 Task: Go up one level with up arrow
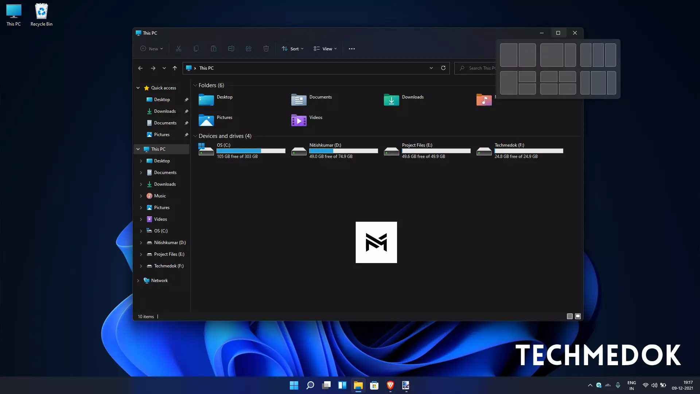[175, 68]
